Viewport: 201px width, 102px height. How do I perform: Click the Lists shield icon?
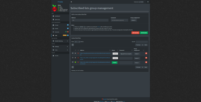[53, 35]
